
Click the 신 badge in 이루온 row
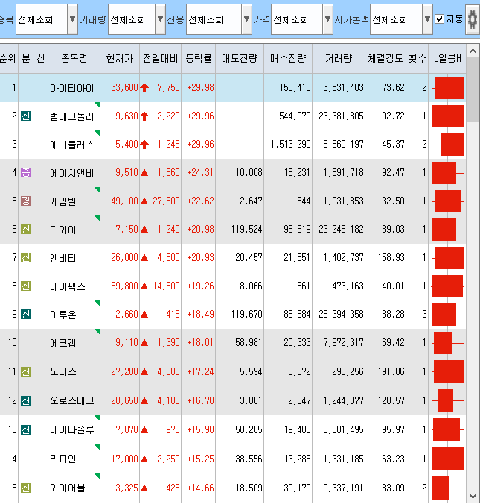pyautogui.click(x=26, y=314)
